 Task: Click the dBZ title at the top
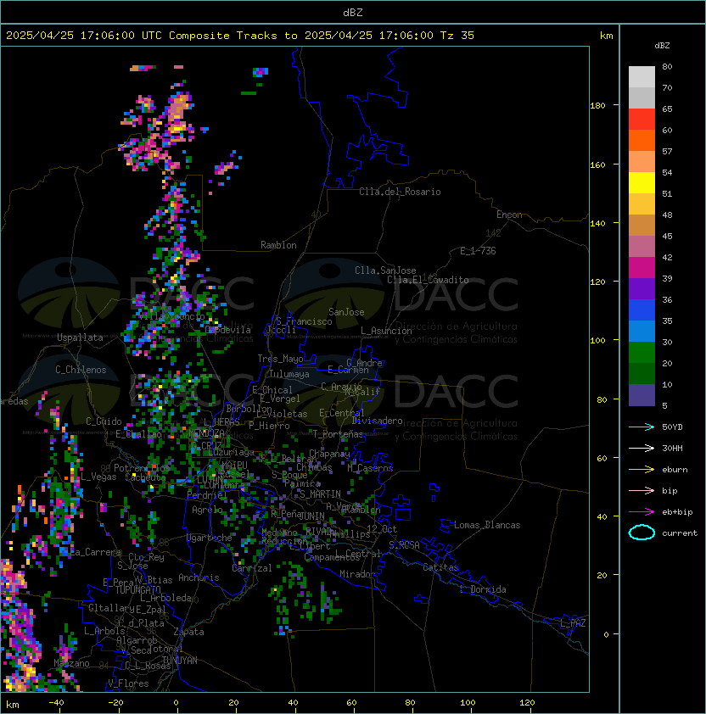pos(353,13)
